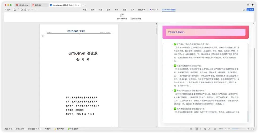The height and width of the screenshot is (133, 258).
Task: Click the undo arrow icon
Action: click(29, 10)
